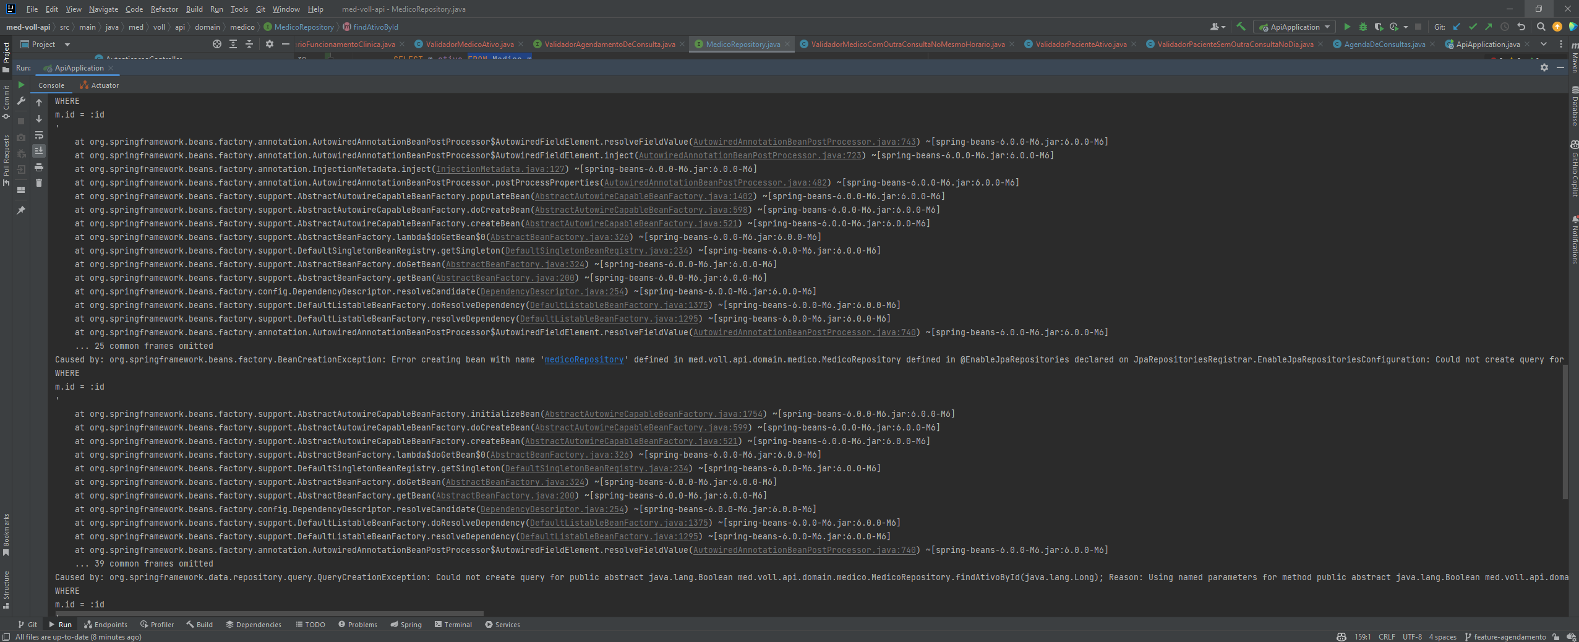Switch to the Actuator tab

point(99,85)
